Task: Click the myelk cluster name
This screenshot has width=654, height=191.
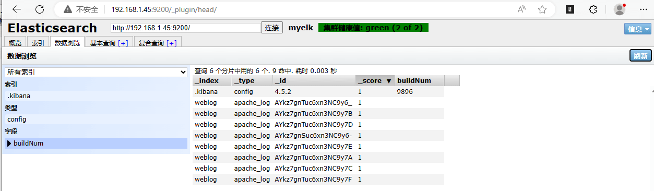Action: click(301, 28)
